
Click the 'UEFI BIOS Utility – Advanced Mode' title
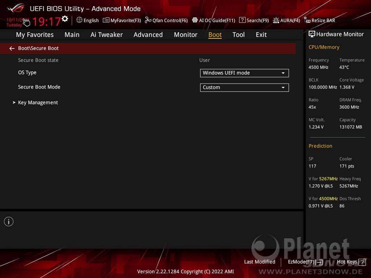point(85,9)
